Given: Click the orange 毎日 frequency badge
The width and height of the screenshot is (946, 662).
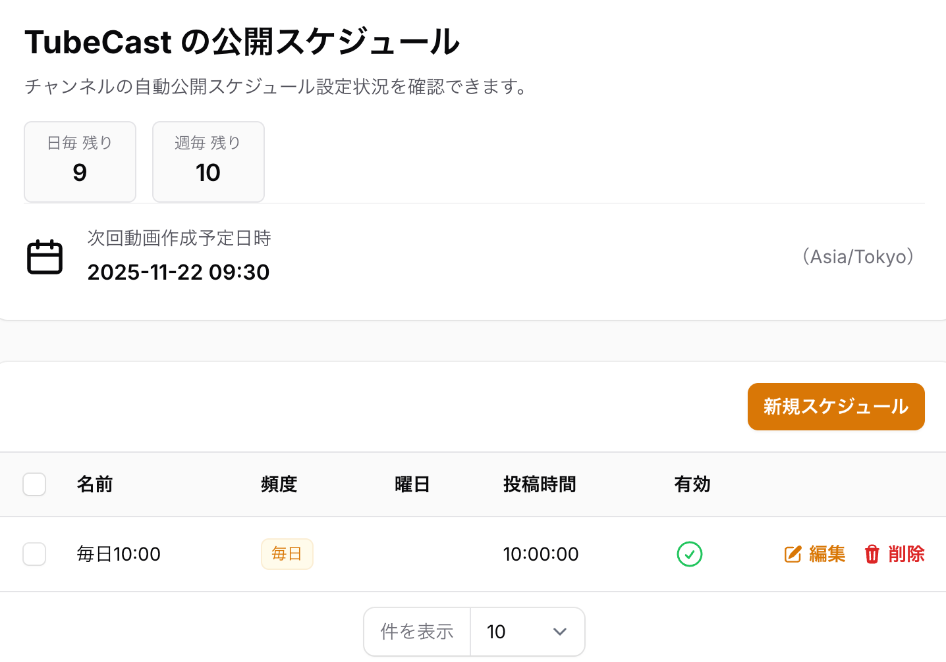Looking at the screenshot, I should [x=287, y=554].
